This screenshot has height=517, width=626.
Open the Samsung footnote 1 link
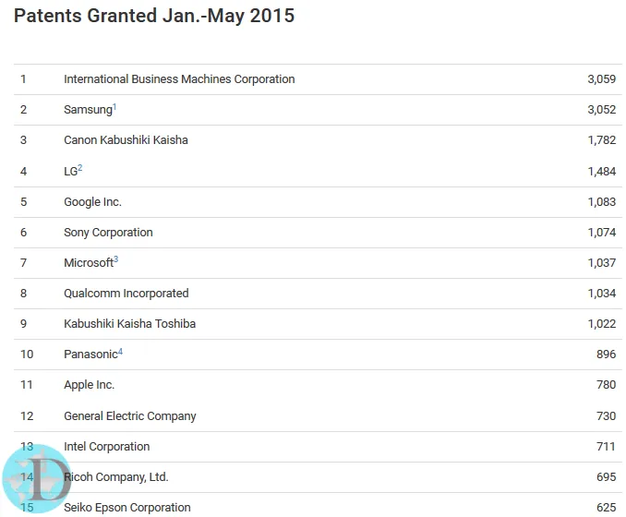coord(114,106)
